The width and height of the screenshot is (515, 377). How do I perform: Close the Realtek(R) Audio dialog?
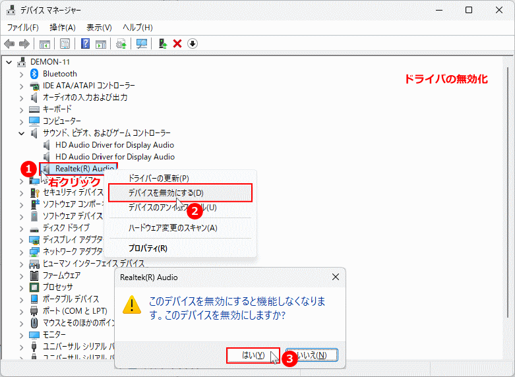(x=336, y=277)
